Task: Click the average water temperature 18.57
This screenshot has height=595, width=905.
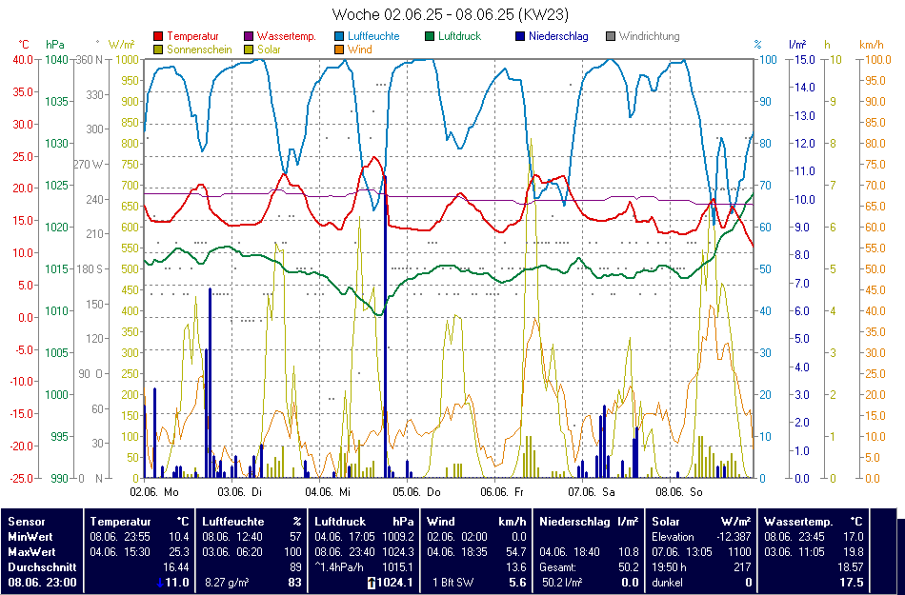Action: tap(850, 567)
